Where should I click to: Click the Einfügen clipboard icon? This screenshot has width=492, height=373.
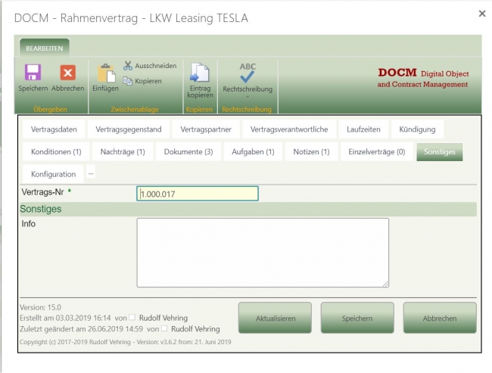[106, 73]
